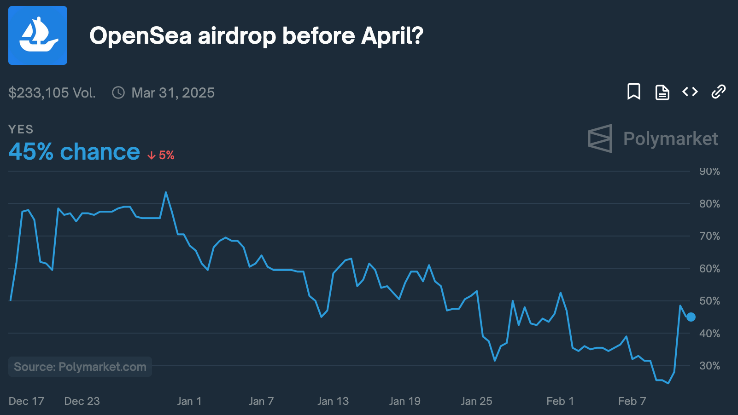Select the Feb 7 axis label on the timeline
Viewport: 738px width, 415px height.
[632, 401]
